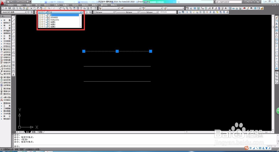Open the 文件(F) menu

pos(11,5)
